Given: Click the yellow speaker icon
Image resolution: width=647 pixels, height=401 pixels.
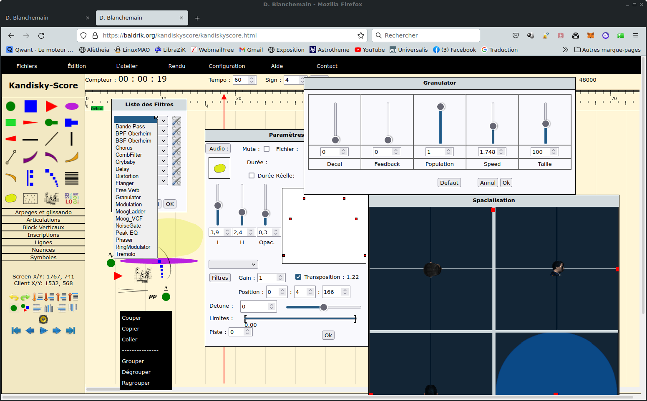Looking at the screenshot, I should tap(43, 319).
